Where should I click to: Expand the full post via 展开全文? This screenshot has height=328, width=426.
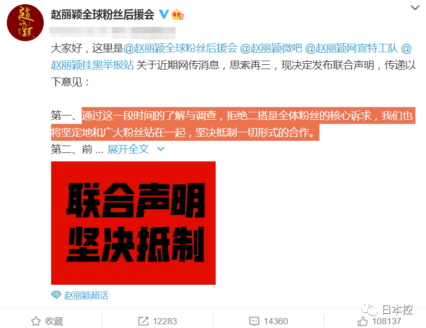(x=128, y=149)
